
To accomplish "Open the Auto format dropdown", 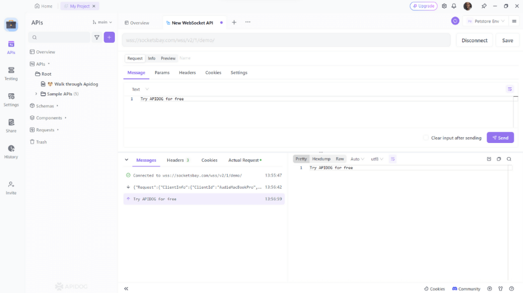I will tap(357, 159).
